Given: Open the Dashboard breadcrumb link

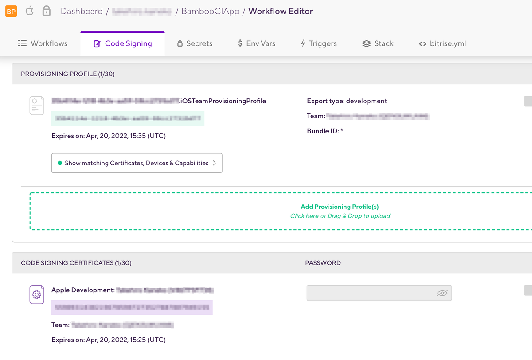Looking at the screenshot, I should pyautogui.click(x=82, y=12).
